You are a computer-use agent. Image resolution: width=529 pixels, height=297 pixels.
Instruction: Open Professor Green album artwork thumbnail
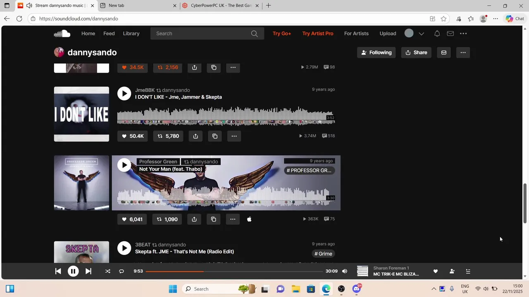pos(81,183)
